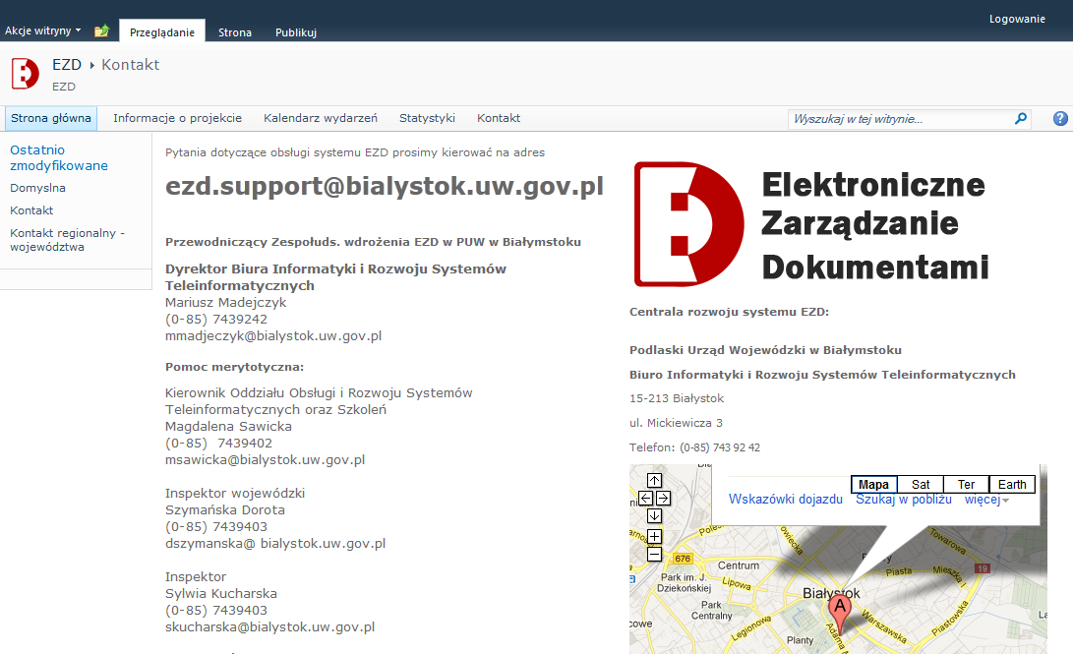The image size is (1073, 654).
Task: Open the navigate up folder icon
Action: [101, 30]
